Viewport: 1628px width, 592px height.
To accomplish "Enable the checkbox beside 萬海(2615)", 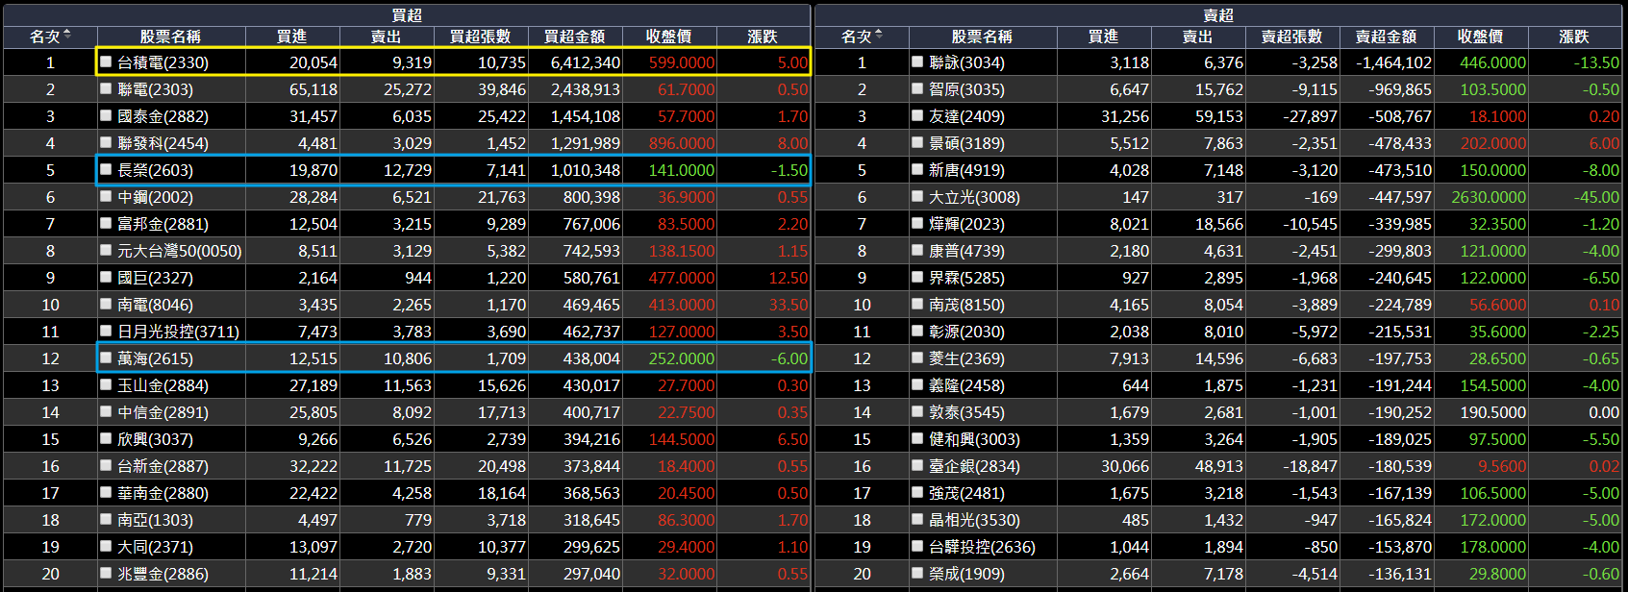I will pos(107,358).
